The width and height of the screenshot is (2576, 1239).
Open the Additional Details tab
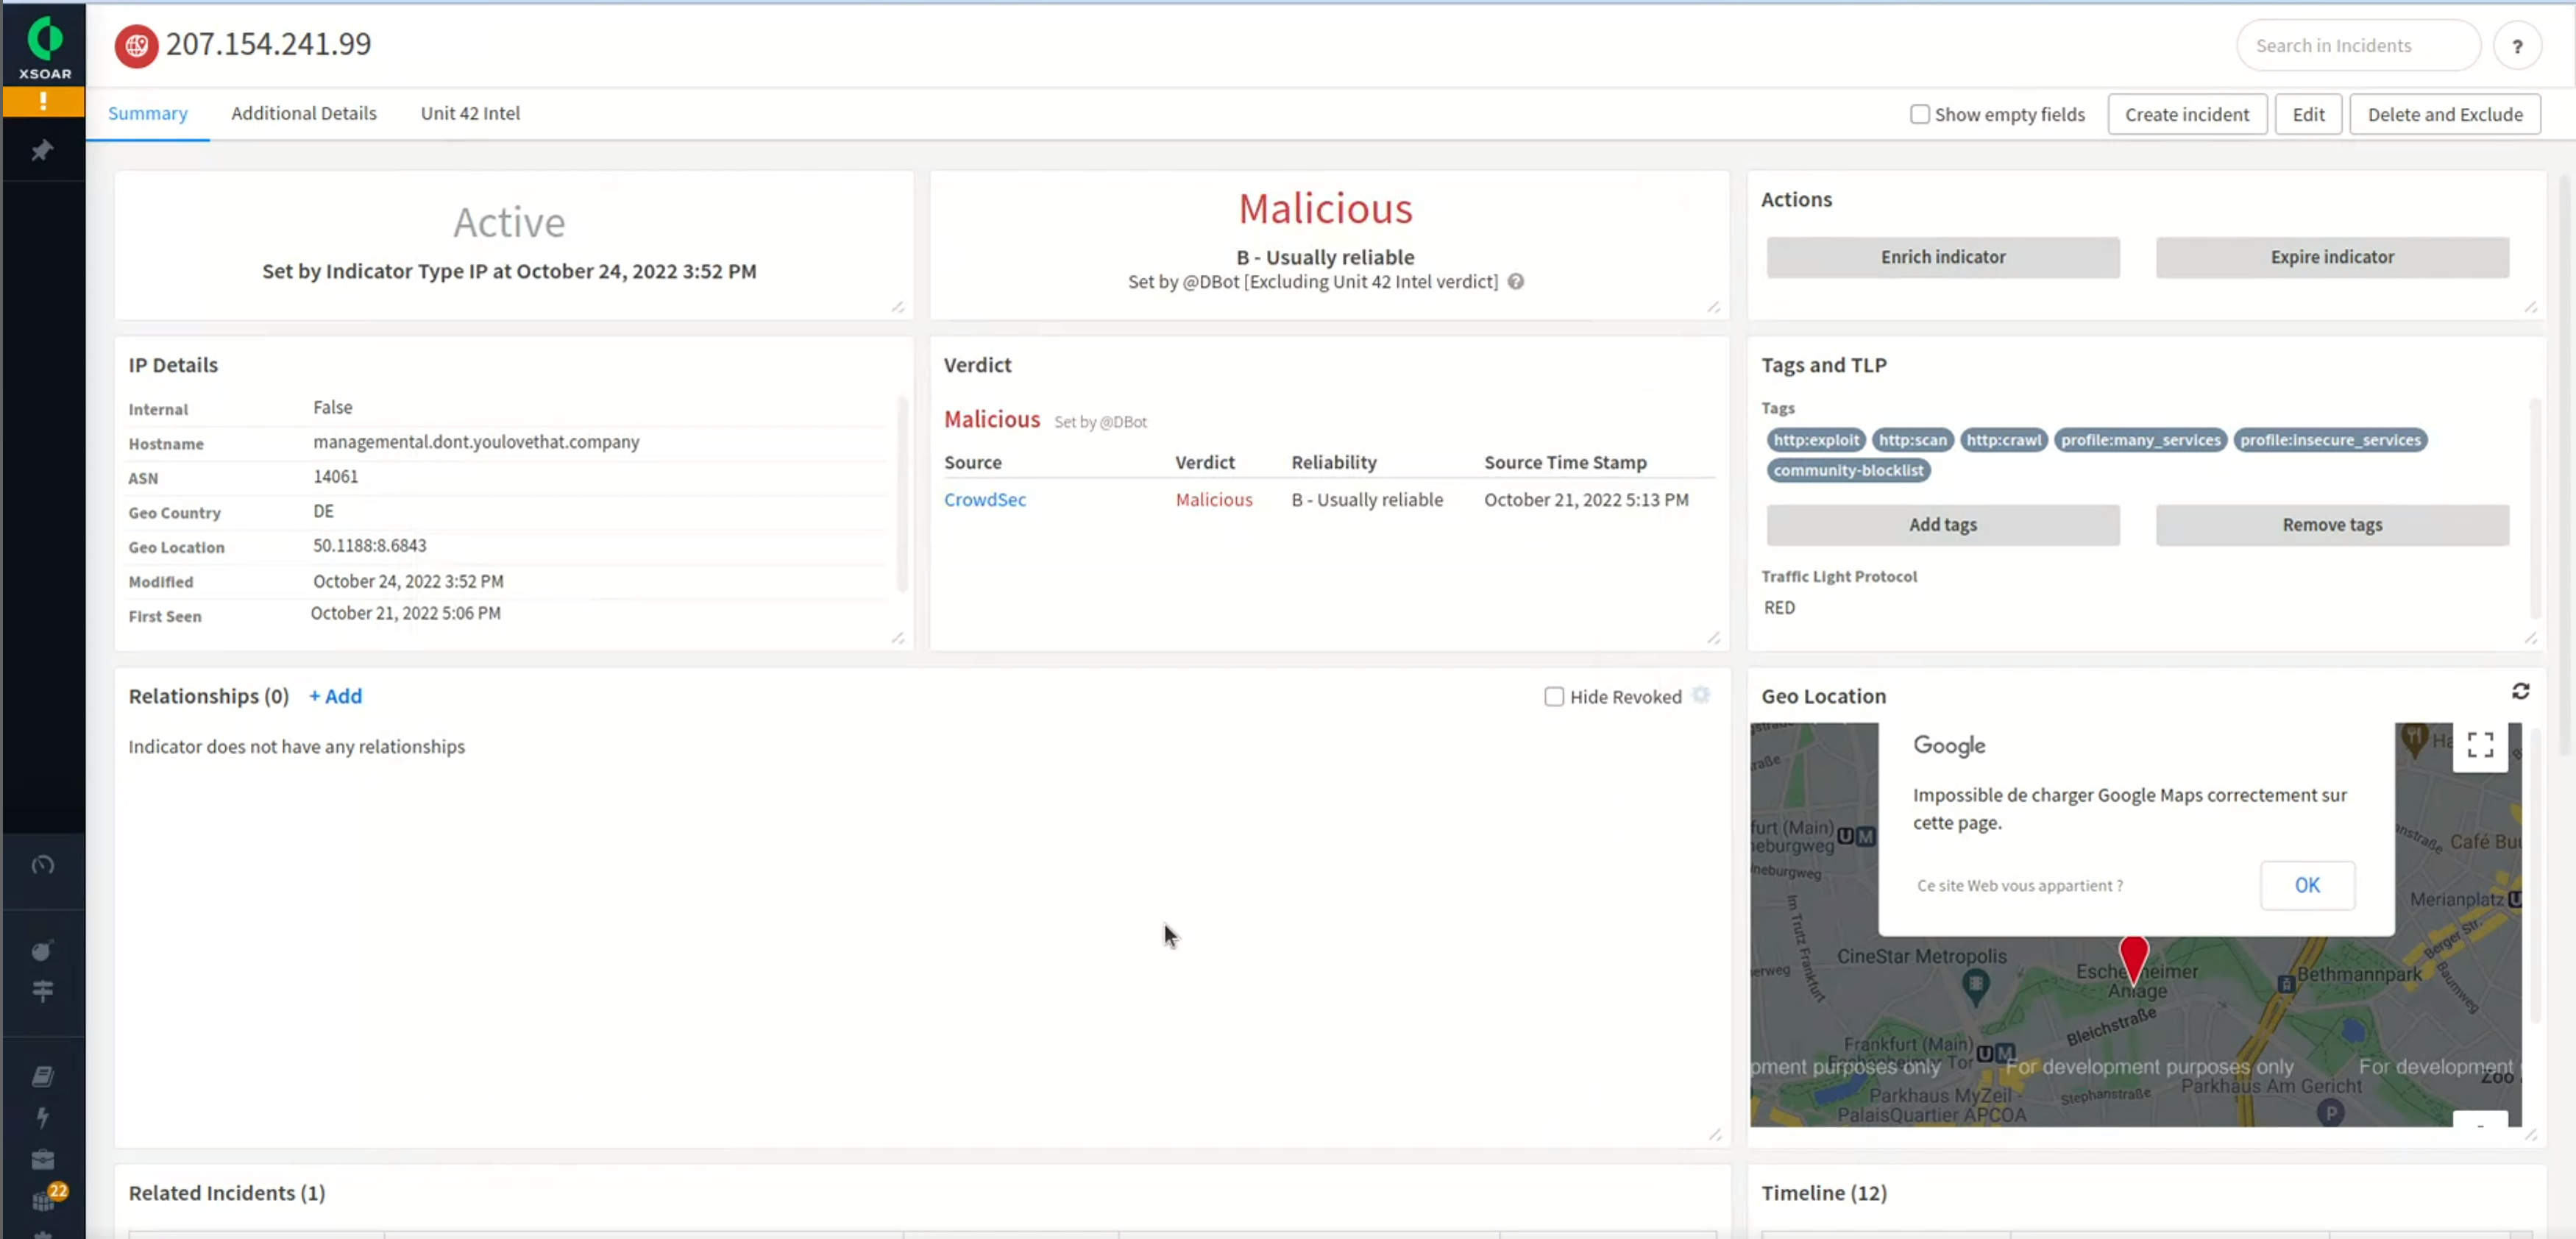[x=304, y=113]
